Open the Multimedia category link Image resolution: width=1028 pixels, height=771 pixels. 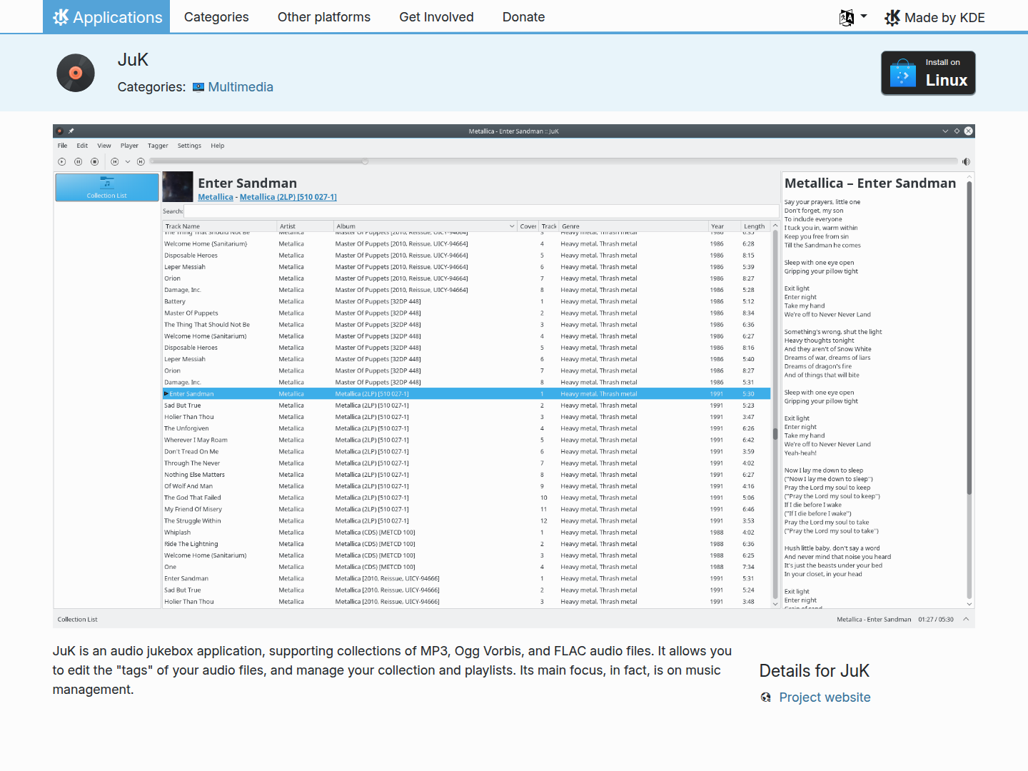(241, 87)
